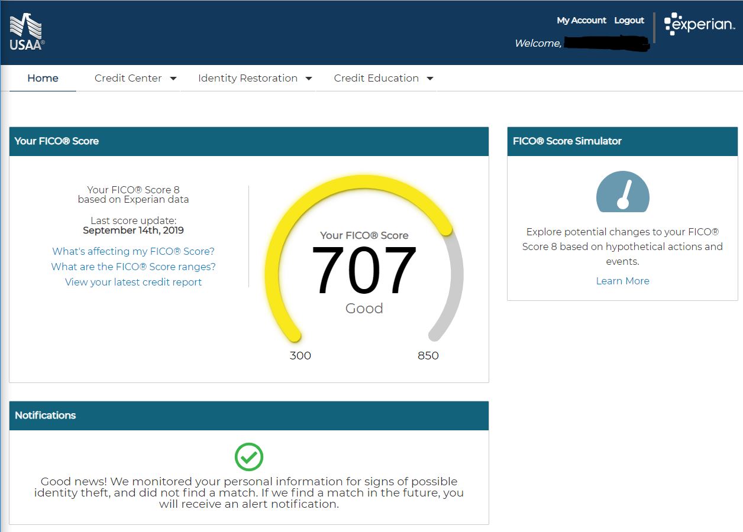The width and height of the screenshot is (743, 532).
Task: Click the green checkmark notification icon
Action: coord(249,457)
